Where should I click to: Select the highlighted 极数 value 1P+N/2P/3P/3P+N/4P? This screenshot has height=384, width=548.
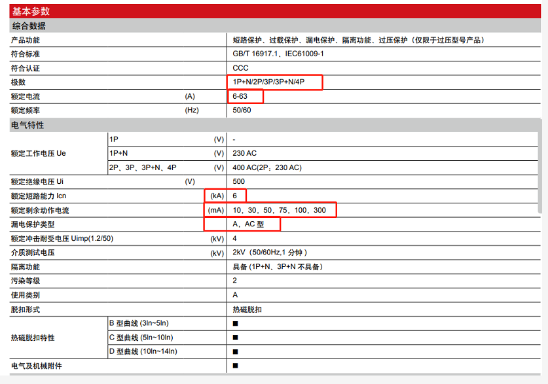point(275,82)
